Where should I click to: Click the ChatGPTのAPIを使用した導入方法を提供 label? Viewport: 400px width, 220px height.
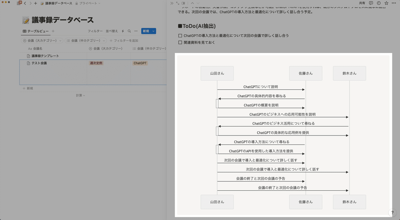coord(261,151)
